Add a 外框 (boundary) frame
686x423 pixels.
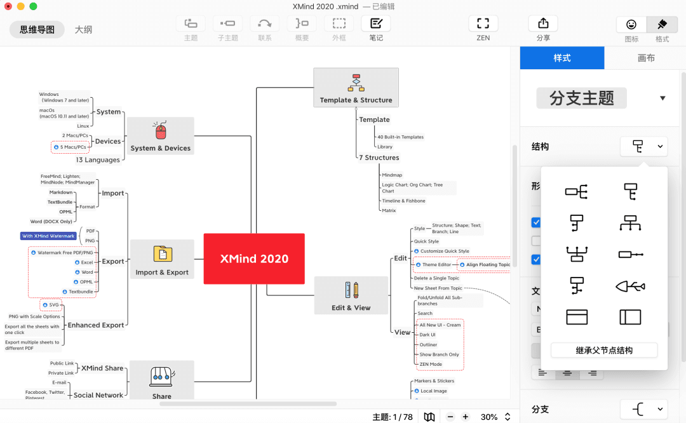(339, 23)
